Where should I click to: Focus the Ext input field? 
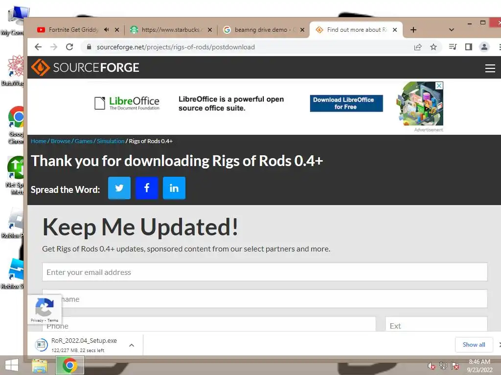tap(436, 324)
